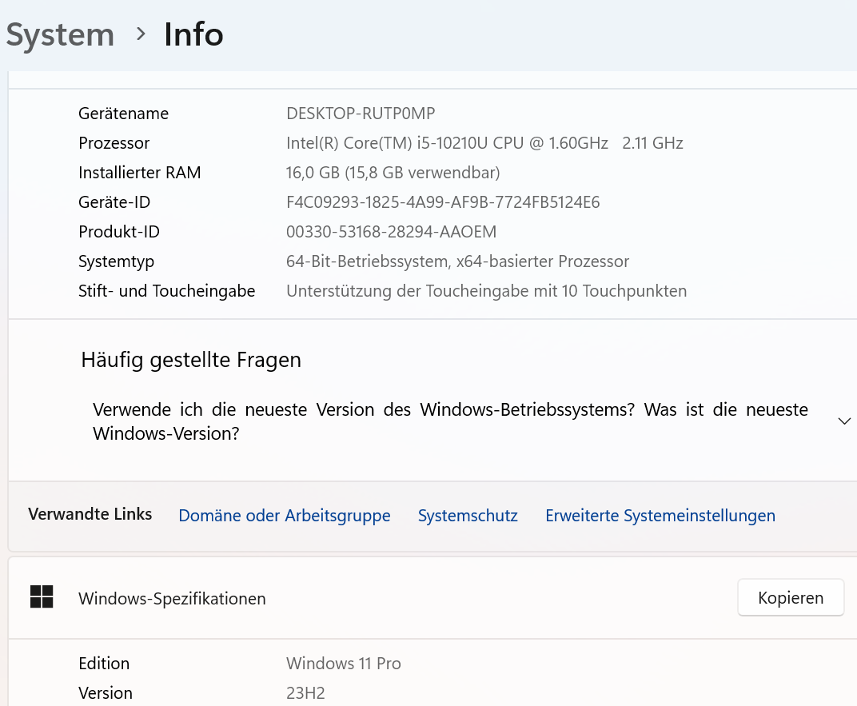Select the Edition value Windows 11 Pro
Viewport: 857px width, 706px height.
(344, 663)
